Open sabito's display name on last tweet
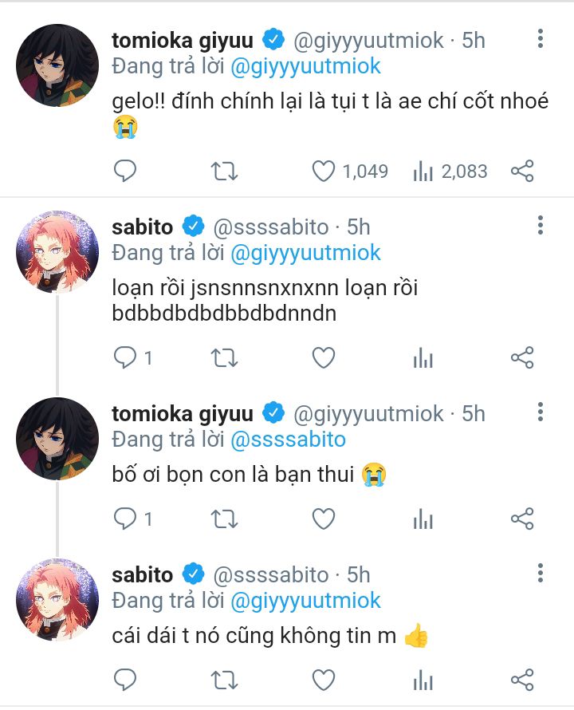 [143, 574]
